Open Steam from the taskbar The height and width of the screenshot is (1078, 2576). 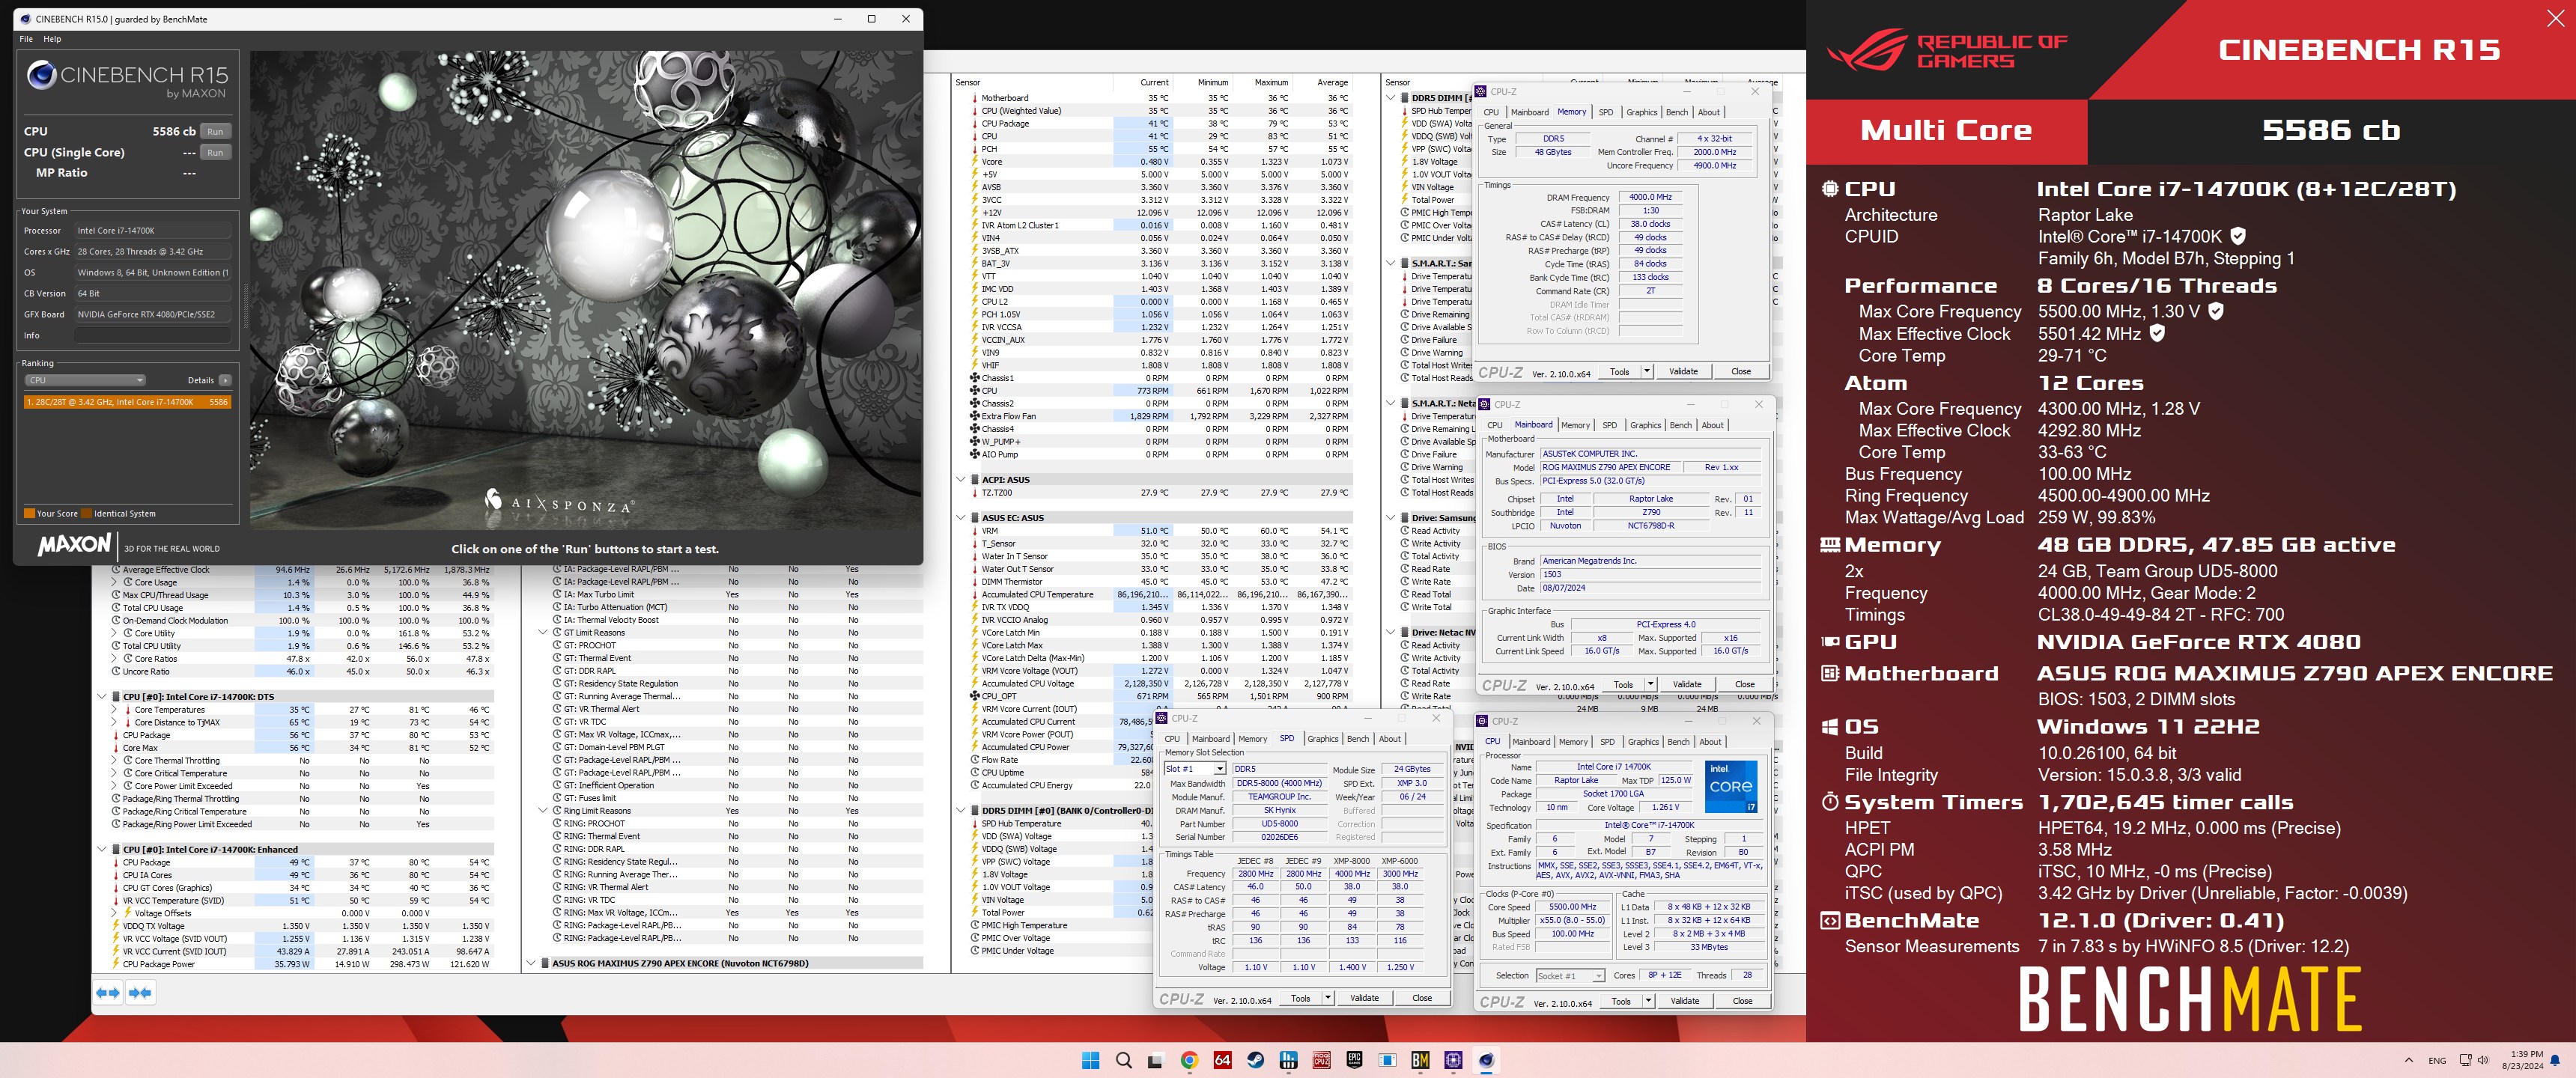1255,1060
